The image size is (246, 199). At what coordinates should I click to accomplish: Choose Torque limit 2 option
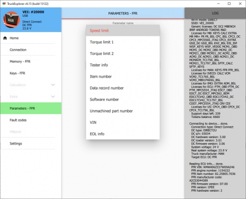coord(123,54)
